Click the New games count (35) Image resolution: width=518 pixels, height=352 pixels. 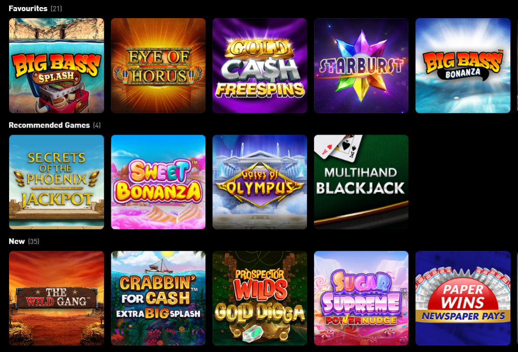34,241
